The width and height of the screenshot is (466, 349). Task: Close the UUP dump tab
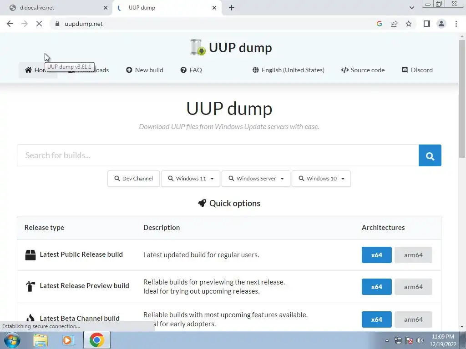pos(214,8)
